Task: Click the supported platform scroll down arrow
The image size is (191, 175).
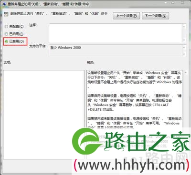Action: pyautogui.click(x=184, y=54)
